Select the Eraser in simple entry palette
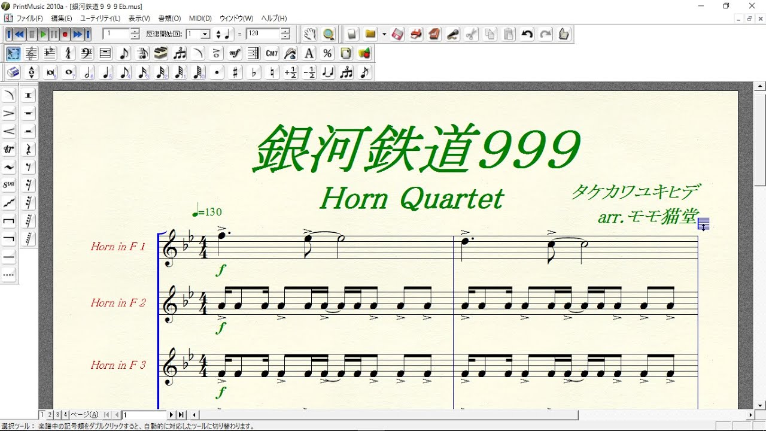Screen dimensions: 766x431 point(13,72)
